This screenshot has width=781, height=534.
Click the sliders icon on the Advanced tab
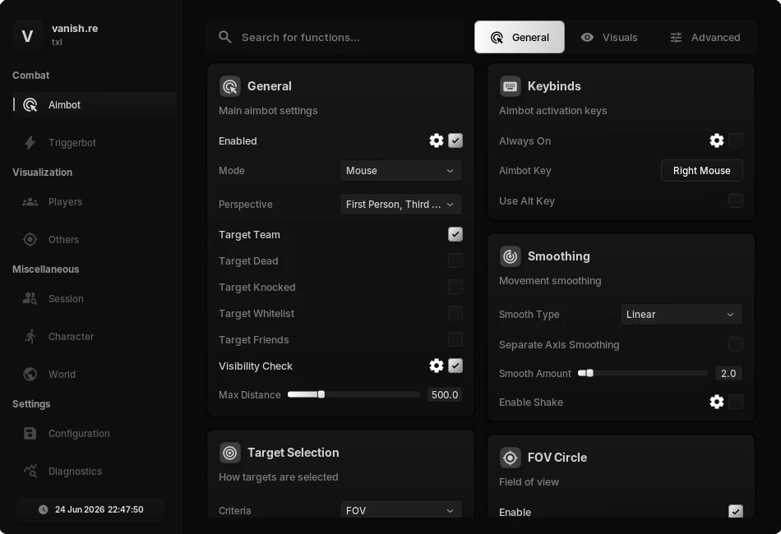676,37
